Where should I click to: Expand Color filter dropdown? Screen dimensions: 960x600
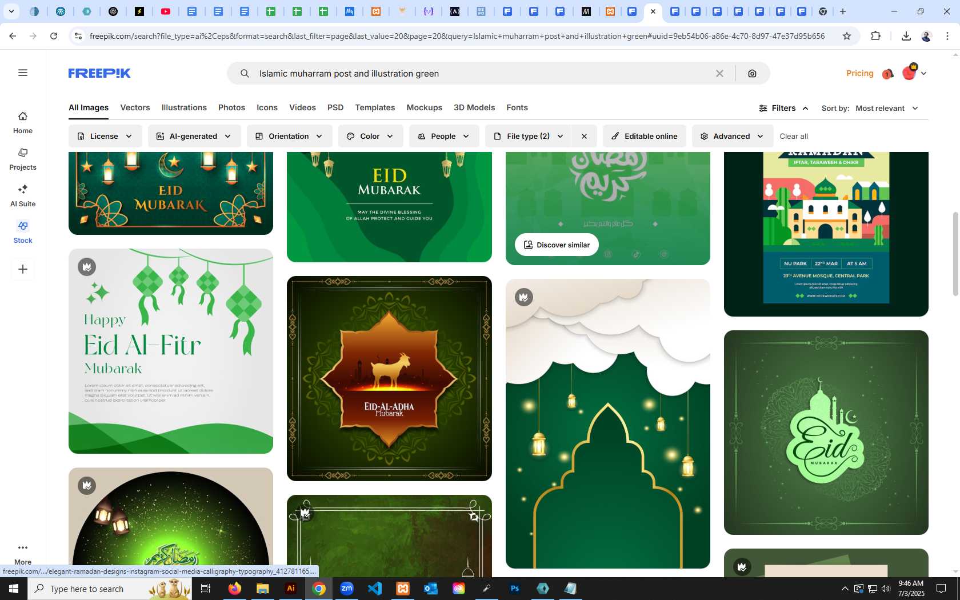click(370, 136)
